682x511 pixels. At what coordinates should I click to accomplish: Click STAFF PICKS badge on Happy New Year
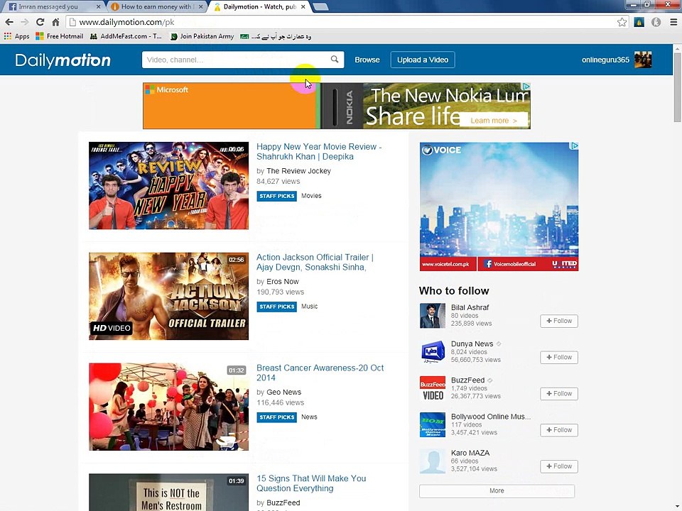(276, 197)
